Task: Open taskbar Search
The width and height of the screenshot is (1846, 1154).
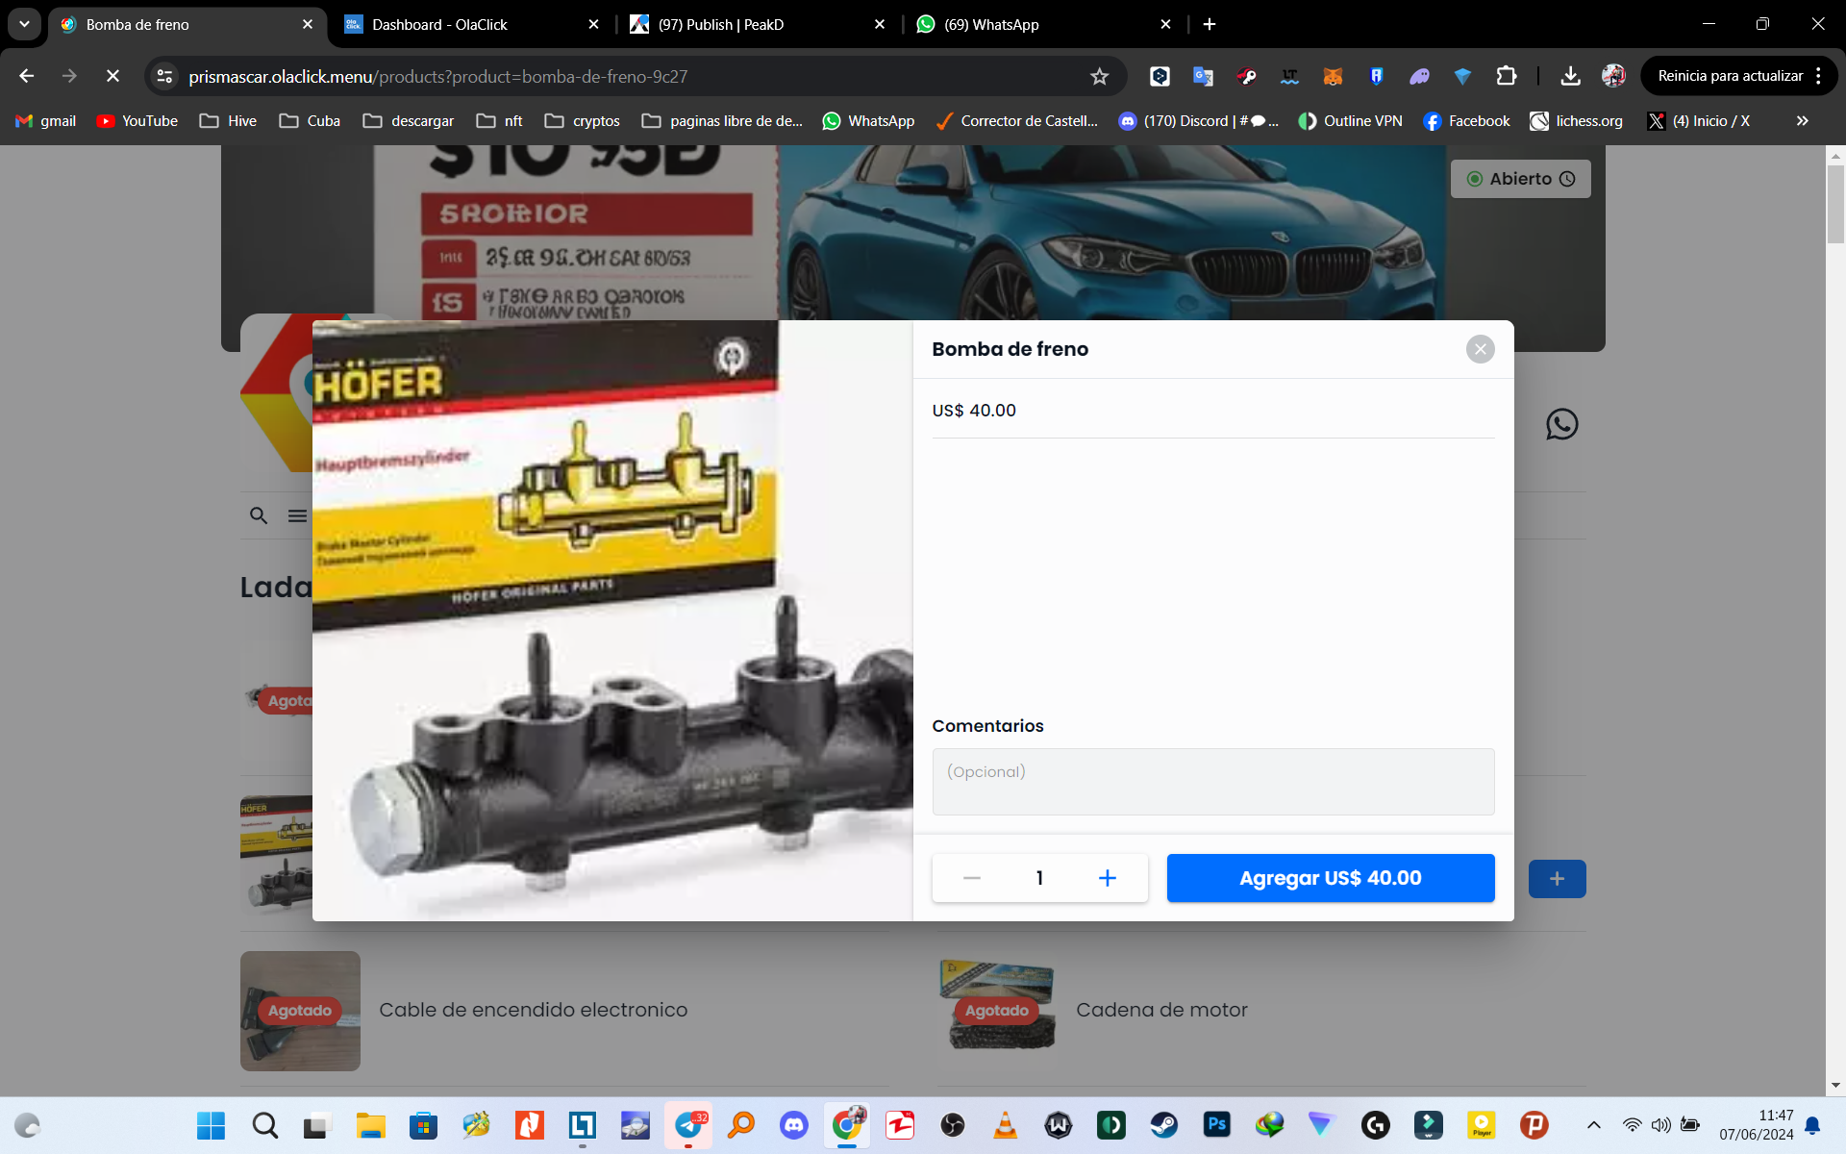Action: [264, 1125]
